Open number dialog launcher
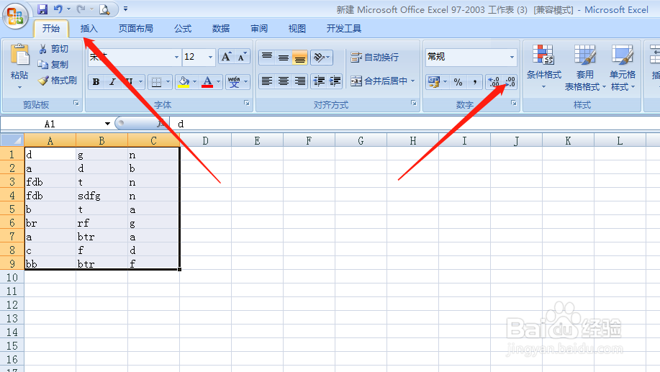The height and width of the screenshot is (372, 660). click(x=513, y=103)
